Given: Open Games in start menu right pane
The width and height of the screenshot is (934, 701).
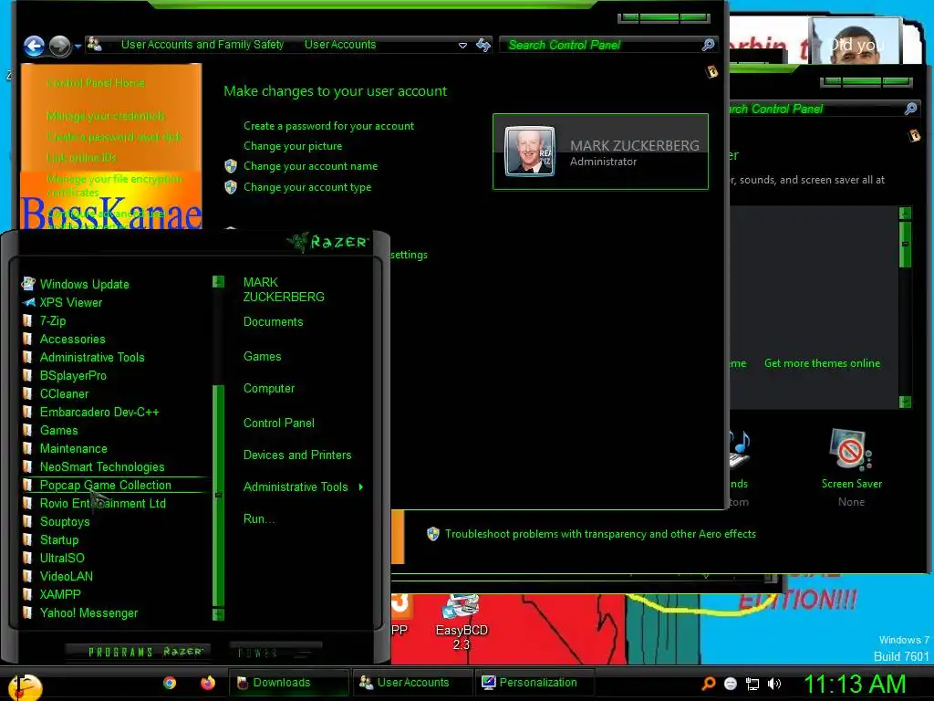Looking at the screenshot, I should [x=262, y=357].
